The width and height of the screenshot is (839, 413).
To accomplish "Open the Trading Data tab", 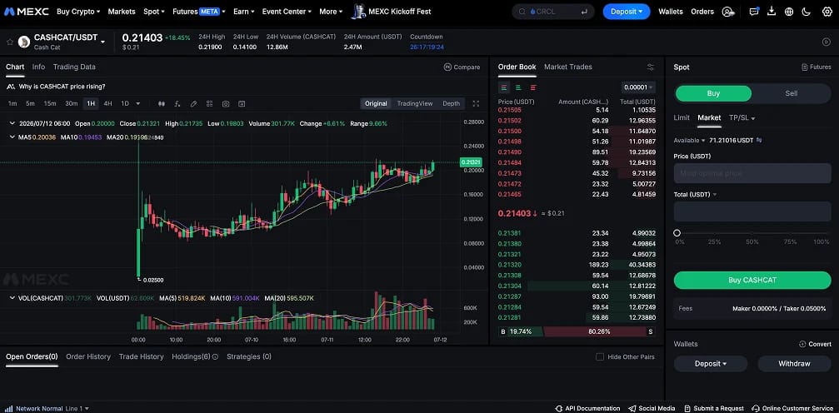I will coord(74,67).
